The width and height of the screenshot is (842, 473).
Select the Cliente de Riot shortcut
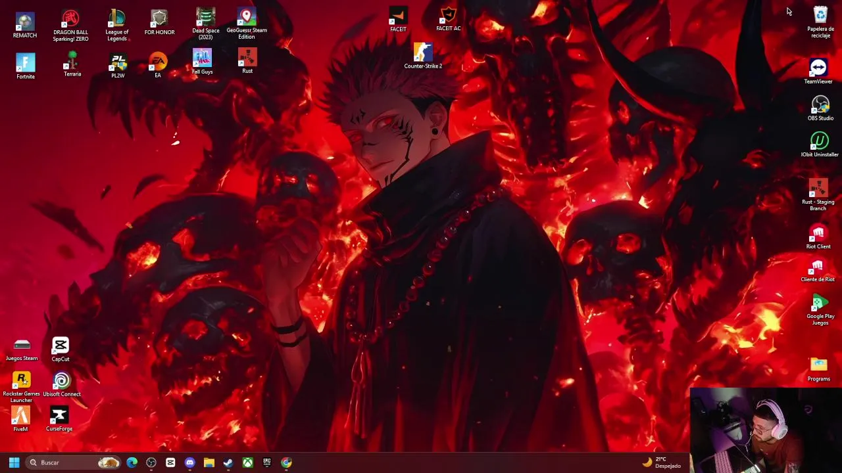818,270
